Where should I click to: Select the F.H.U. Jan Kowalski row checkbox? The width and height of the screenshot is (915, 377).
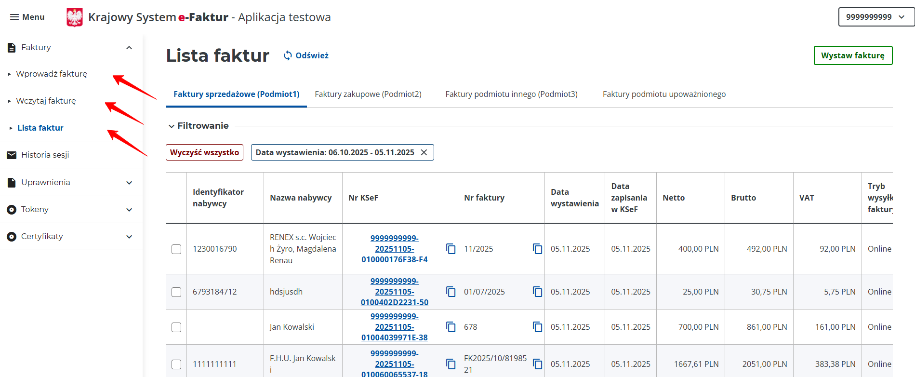(176, 364)
